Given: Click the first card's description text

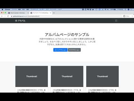Looking at the screenshot, I should click(32, 91).
